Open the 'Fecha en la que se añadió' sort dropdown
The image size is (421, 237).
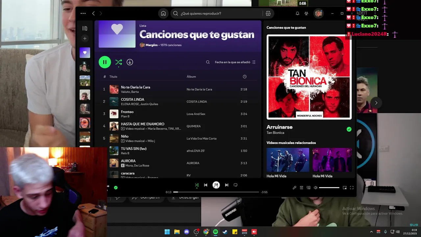235,62
